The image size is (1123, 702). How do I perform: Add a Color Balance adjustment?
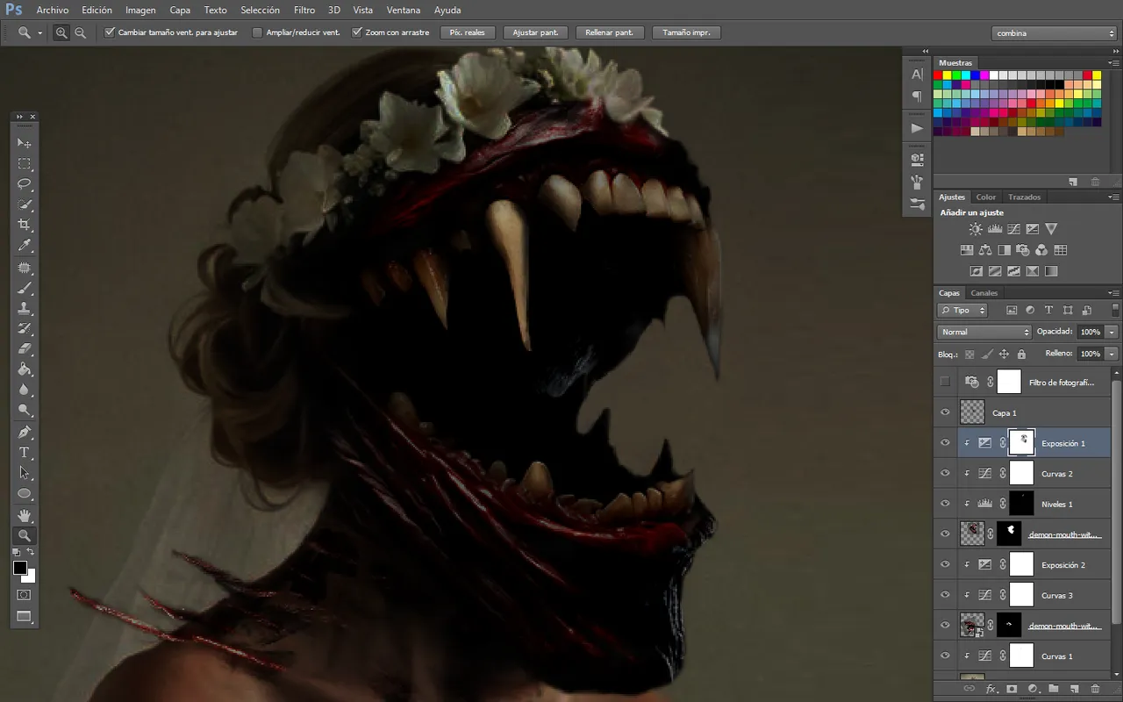985,250
